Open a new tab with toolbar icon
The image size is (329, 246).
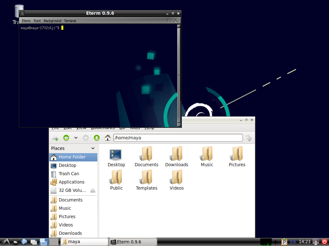(55, 138)
